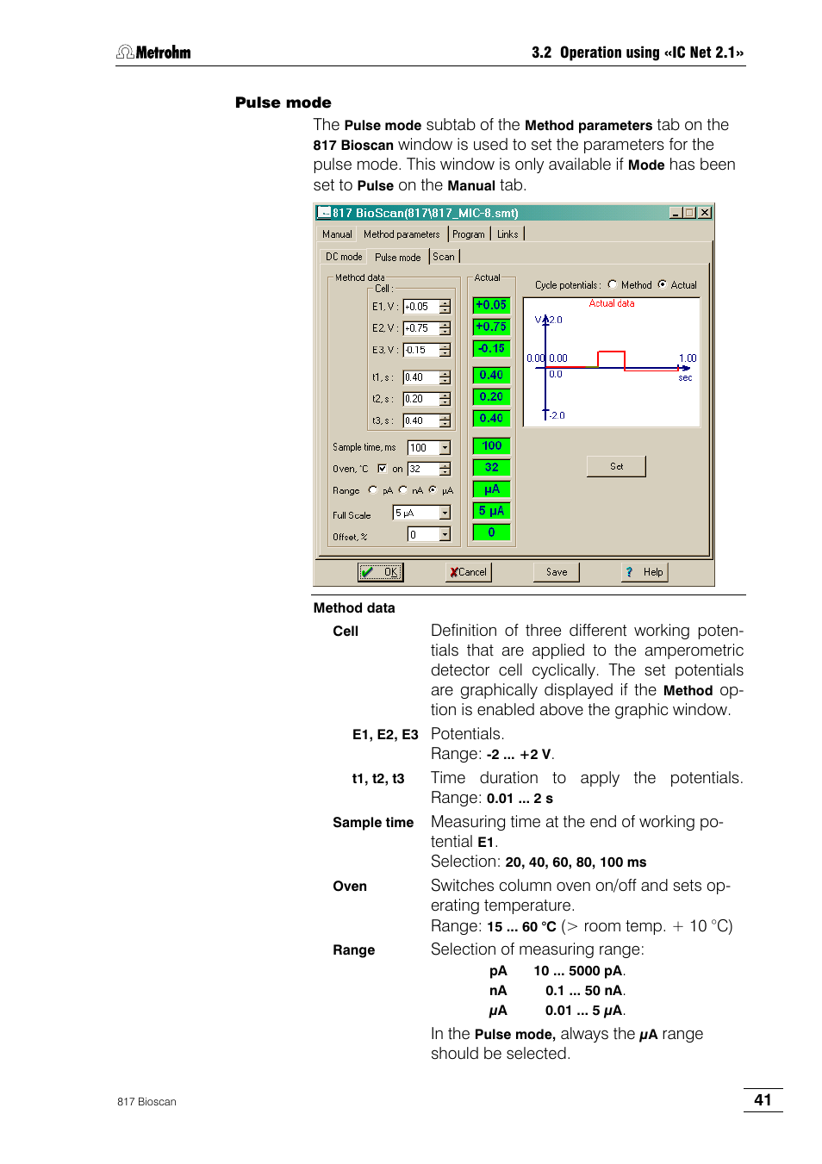This screenshot has width=822, height=1164.
Task: Open the Scan subtab
Action: [x=444, y=257]
